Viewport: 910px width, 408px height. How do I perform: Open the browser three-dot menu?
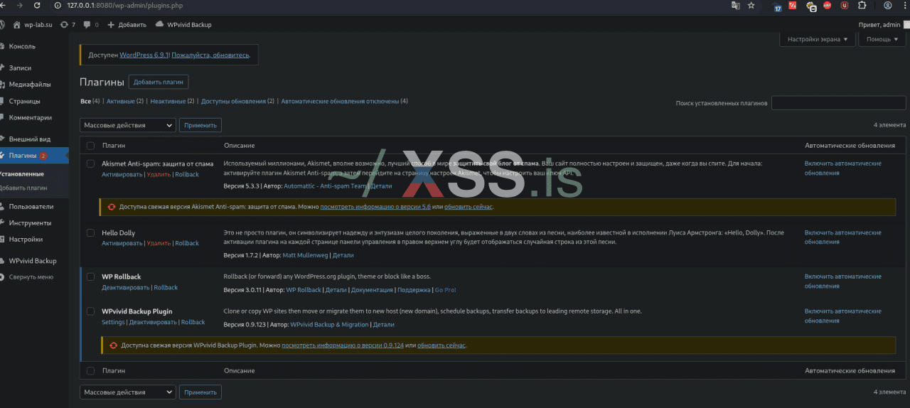click(904, 5)
